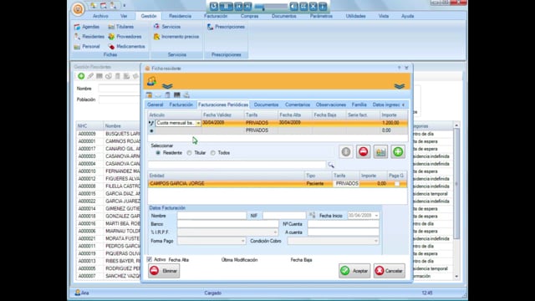Click the grey info round button

[345, 151]
